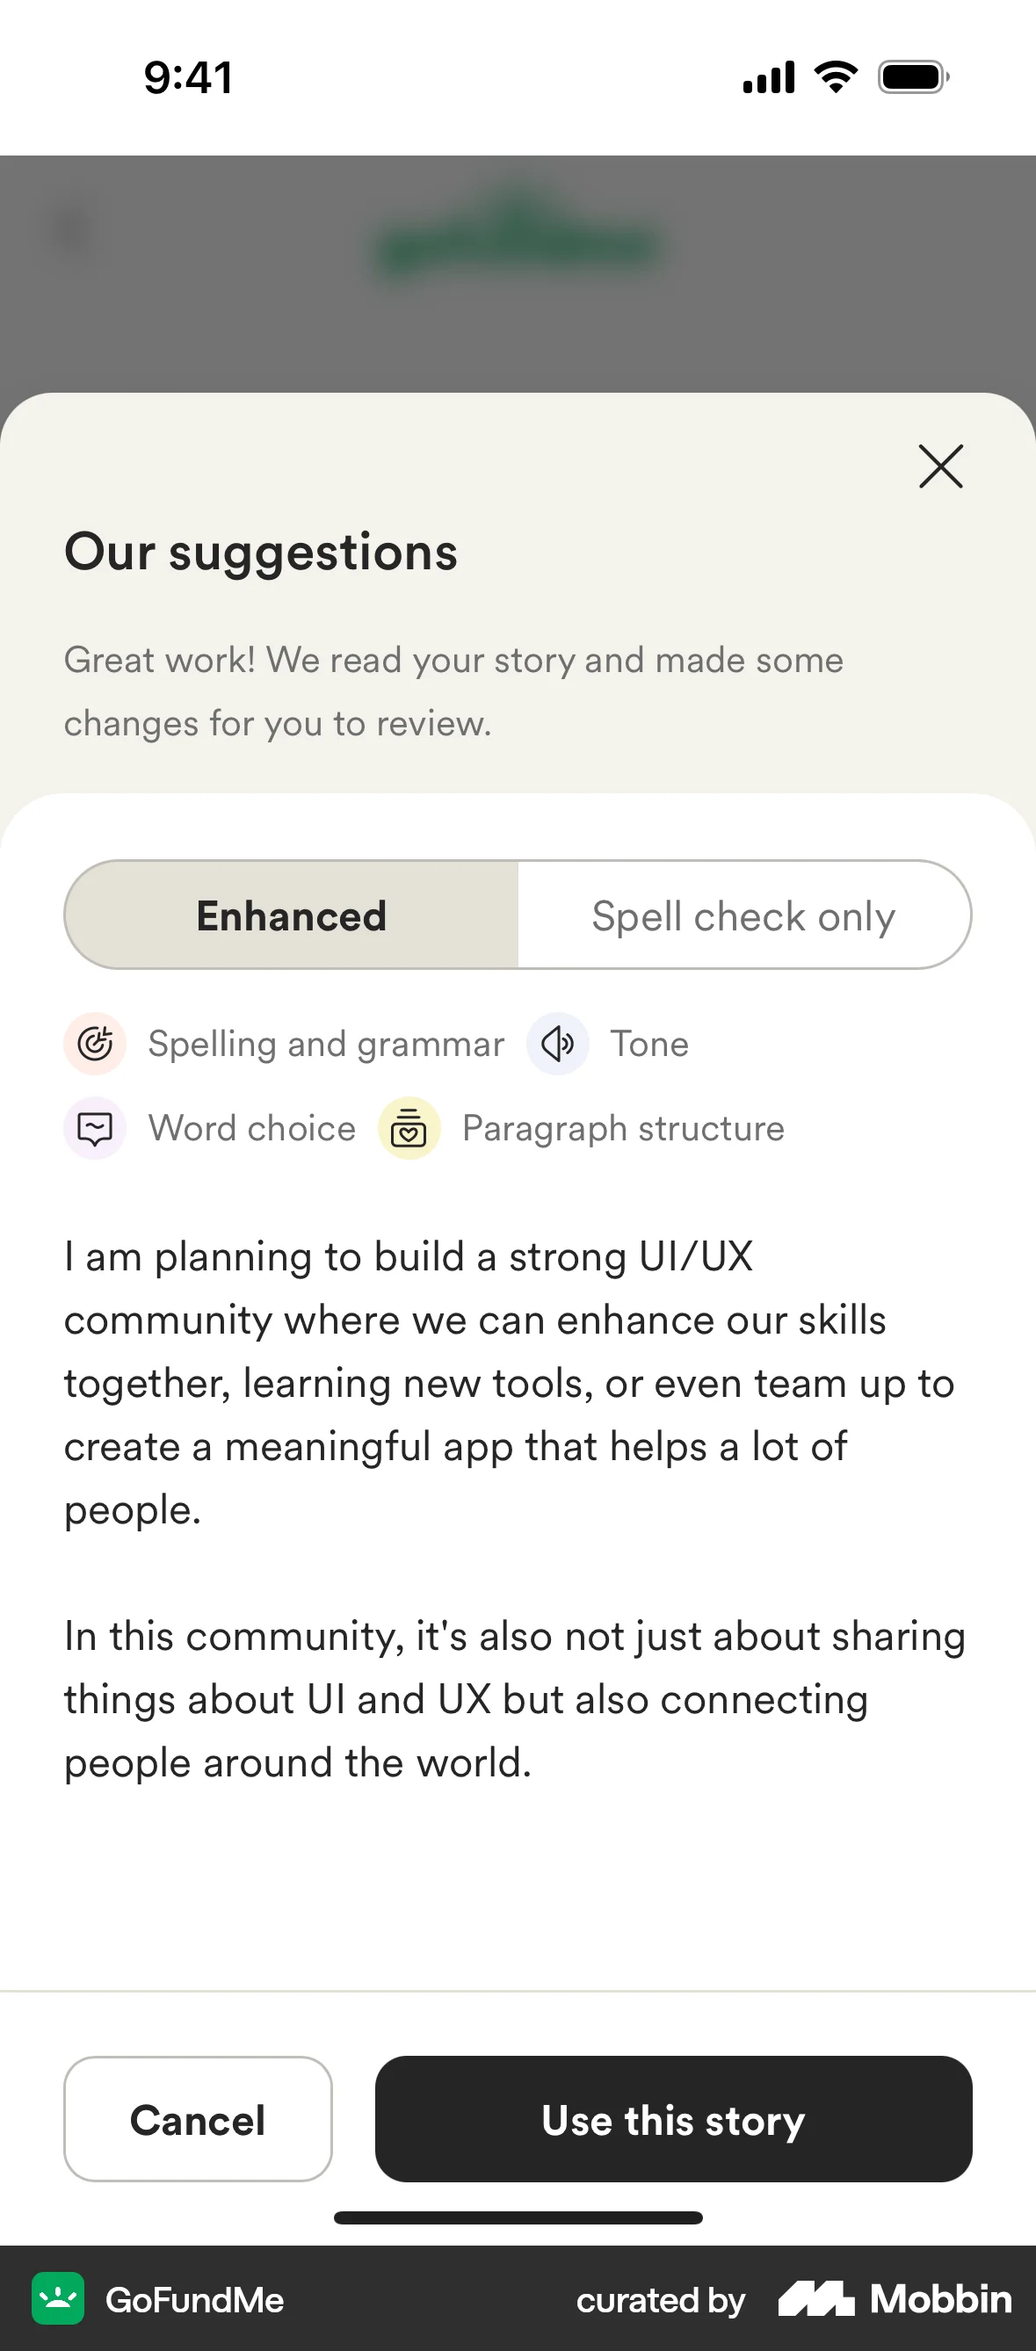This screenshot has height=2351, width=1036.
Task: Tap the home indicator bar
Action: tap(518, 2217)
